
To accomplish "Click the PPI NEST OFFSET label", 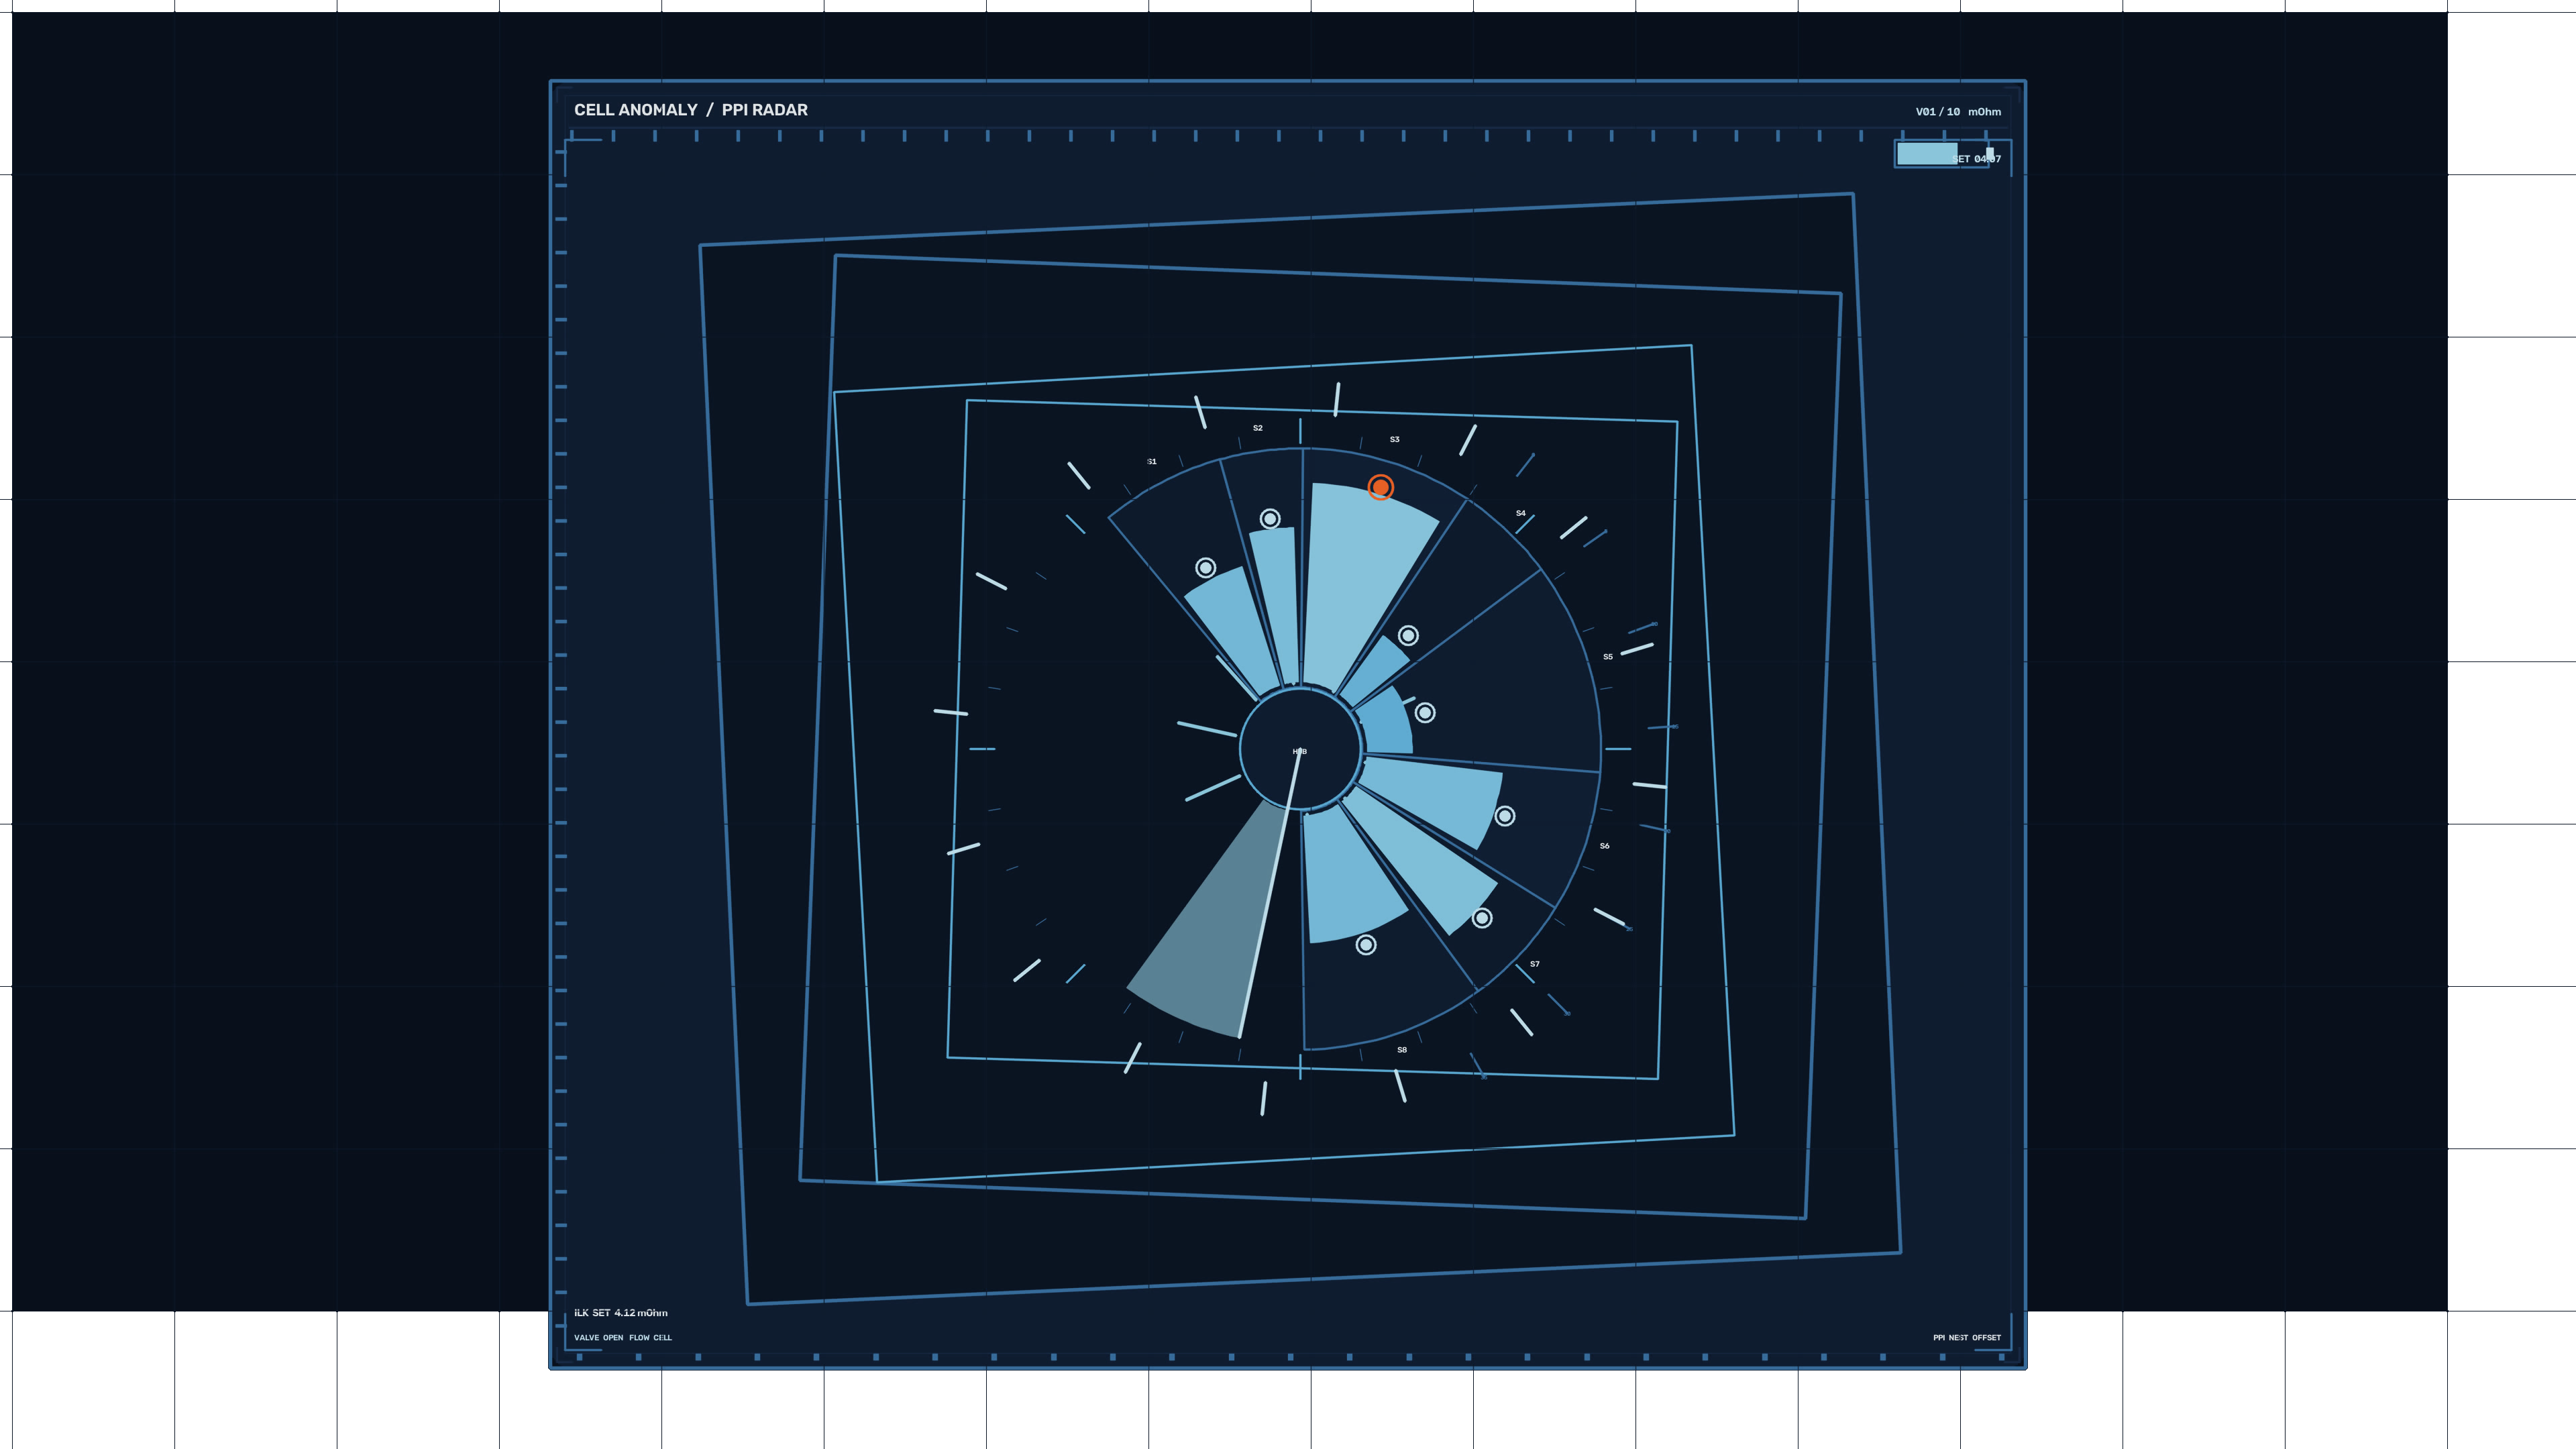I will (1967, 1338).
